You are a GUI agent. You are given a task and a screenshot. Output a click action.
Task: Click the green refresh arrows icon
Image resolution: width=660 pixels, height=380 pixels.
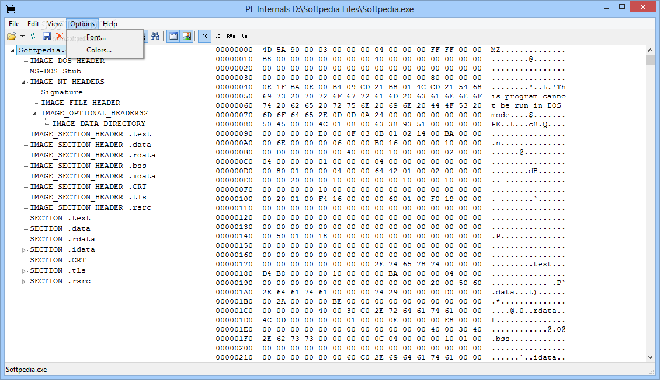point(33,37)
